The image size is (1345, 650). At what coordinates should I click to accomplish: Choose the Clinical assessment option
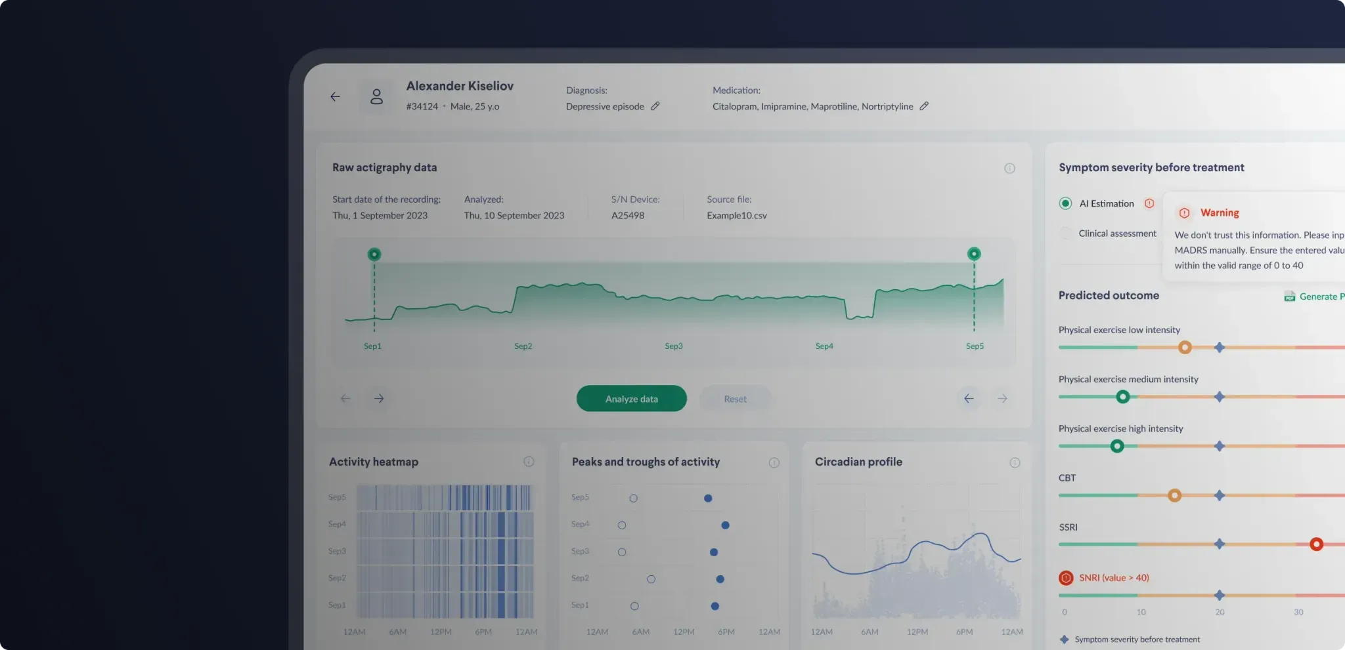tap(1065, 234)
